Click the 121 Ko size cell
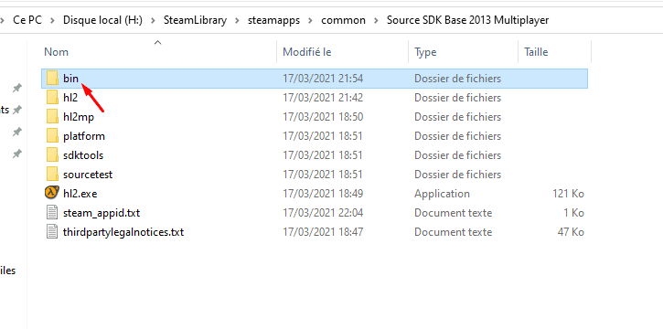663x329 pixels. [x=568, y=194]
